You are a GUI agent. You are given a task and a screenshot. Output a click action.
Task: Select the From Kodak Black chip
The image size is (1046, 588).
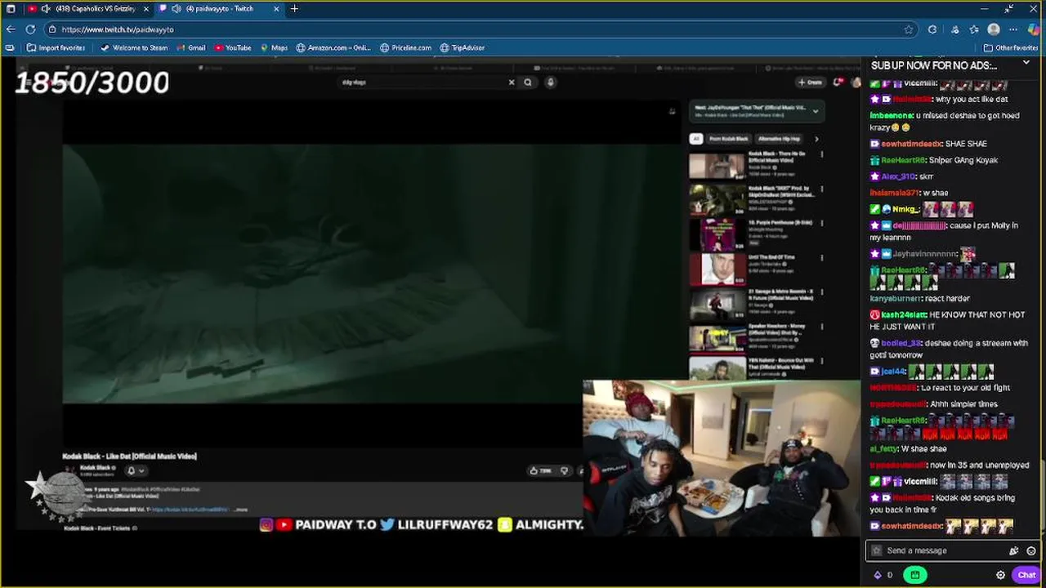pyautogui.click(x=728, y=139)
